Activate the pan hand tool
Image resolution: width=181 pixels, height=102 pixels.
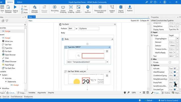[125, 93]
